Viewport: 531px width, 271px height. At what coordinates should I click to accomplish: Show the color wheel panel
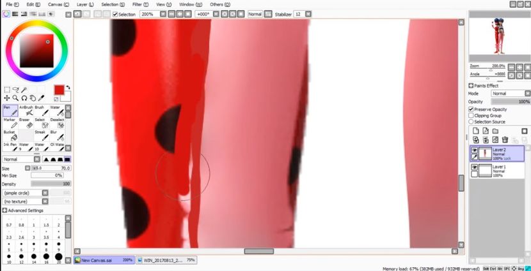tap(6, 14)
